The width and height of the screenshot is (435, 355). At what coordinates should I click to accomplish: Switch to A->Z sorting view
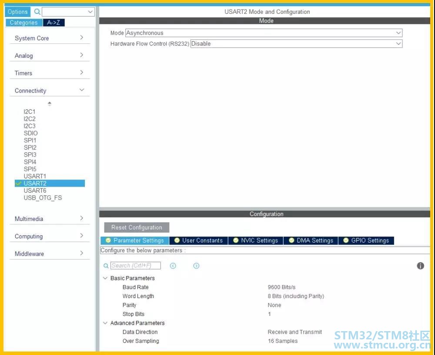click(x=54, y=23)
